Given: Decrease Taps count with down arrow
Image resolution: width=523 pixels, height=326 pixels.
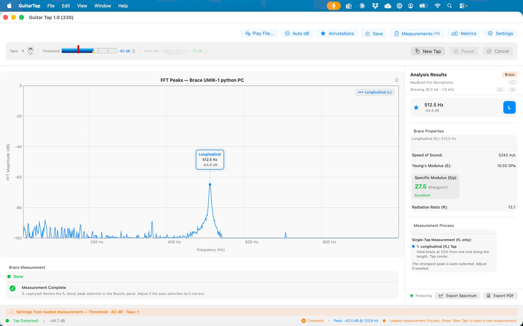Looking at the screenshot, I should [x=31, y=53].
